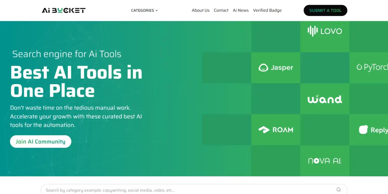Click the Reply logo tile
The image size is (388, 194).
point(369,130)
